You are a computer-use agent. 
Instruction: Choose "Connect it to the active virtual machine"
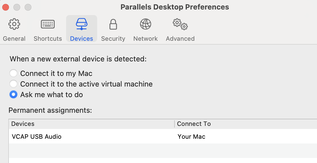pyautogui.click(x=13, y=84)
